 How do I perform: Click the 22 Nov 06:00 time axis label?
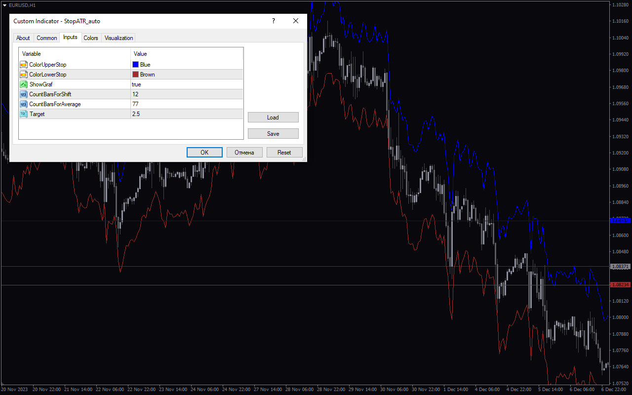click(x=111, y=390)
